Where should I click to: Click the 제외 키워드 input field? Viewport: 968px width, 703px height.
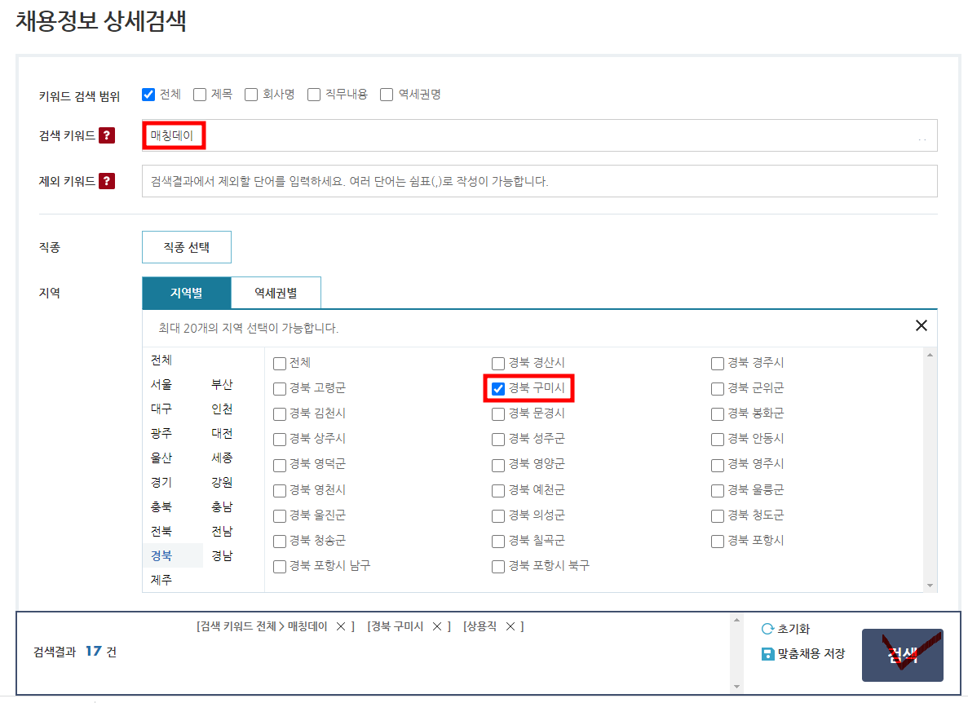489,180
